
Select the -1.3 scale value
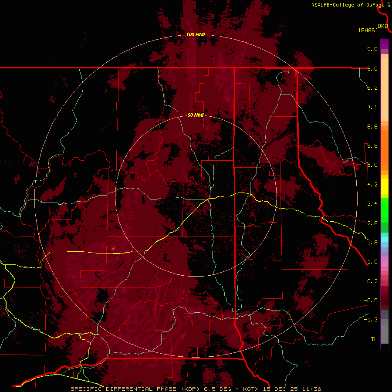[371, 320]
